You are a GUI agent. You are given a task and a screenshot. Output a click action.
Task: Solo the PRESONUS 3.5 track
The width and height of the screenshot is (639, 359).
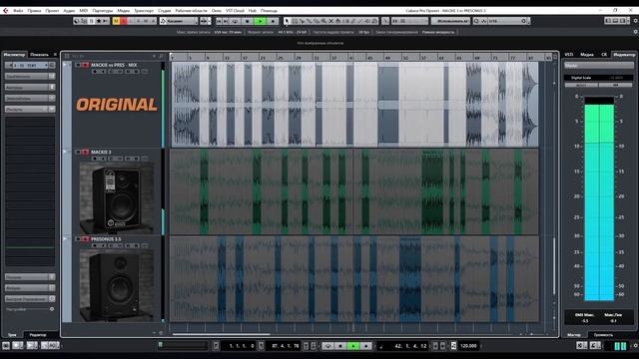[x=85, y=239]
